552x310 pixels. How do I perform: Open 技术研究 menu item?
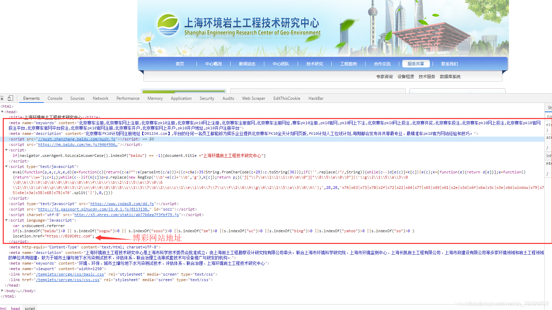315,64
